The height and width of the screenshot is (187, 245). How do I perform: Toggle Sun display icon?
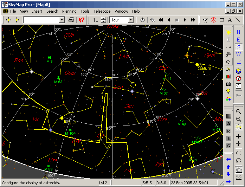(228, 32)
